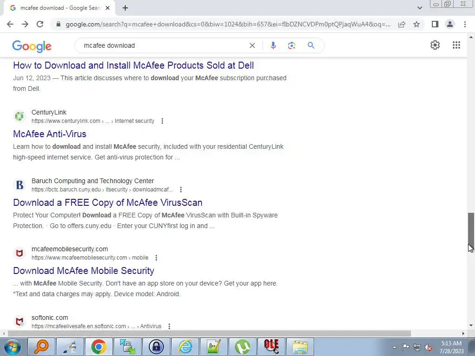The width and height of the screenshot is (475, 356).
Task: Click the centurylink.com URL breadcrumb
Action: pyautogui.click(x=93, y=121)
